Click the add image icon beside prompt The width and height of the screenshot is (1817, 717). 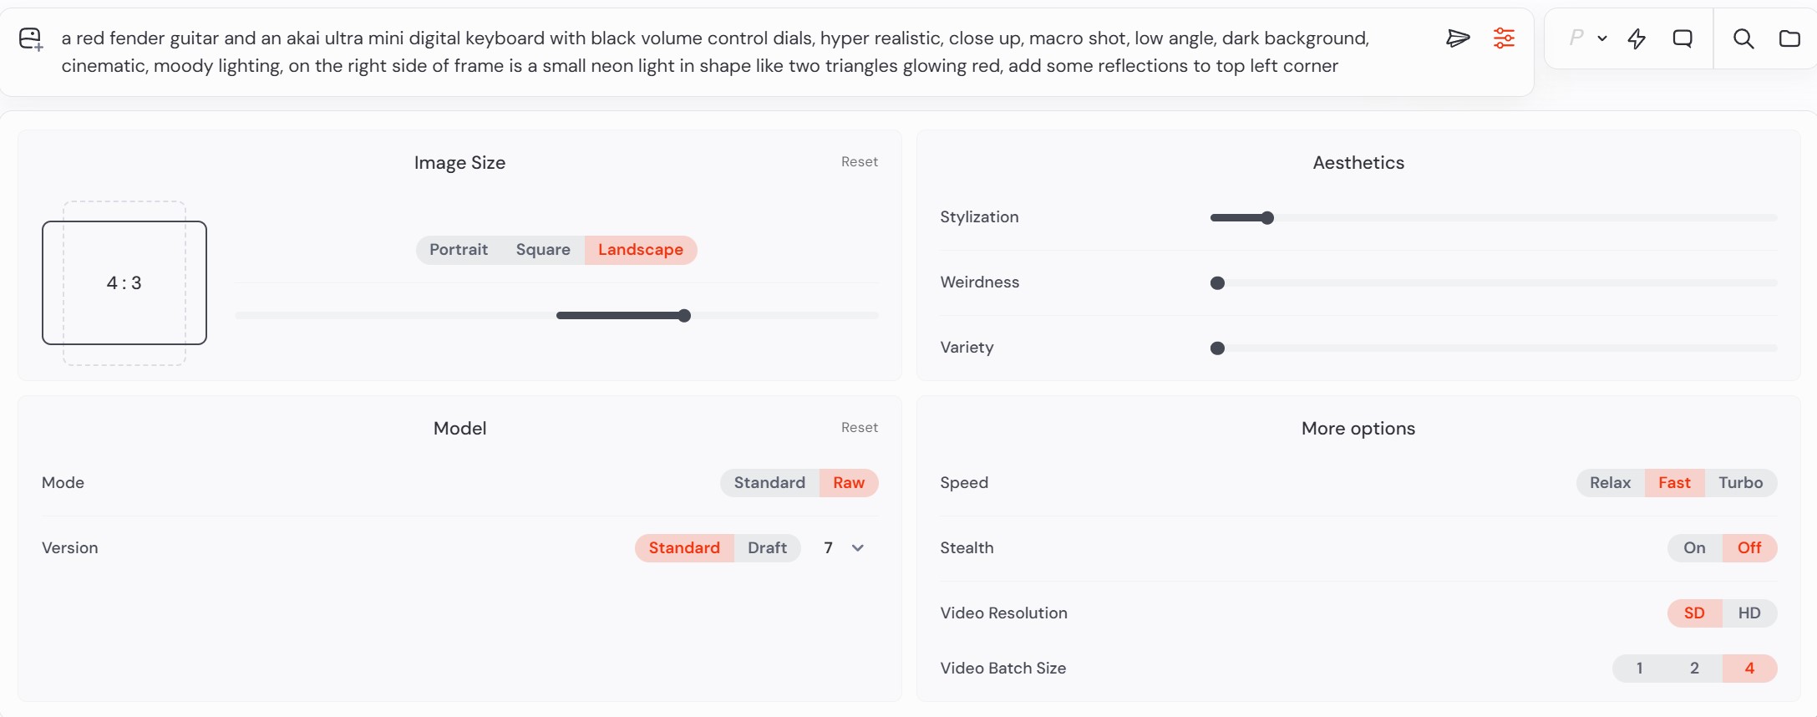tap(31, 39)
